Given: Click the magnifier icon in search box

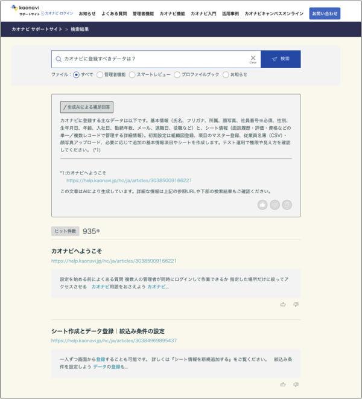Looking at the screenshot, I should 59,59.
